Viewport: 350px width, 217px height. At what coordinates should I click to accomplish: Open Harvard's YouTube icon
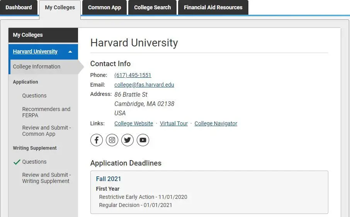point(143,140)
